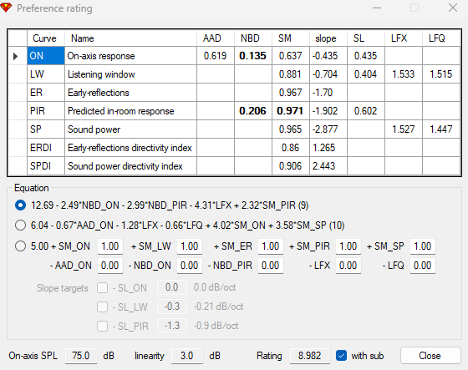Click the Name column header
This screenshot has height=370, width=468.
[130, 38]
